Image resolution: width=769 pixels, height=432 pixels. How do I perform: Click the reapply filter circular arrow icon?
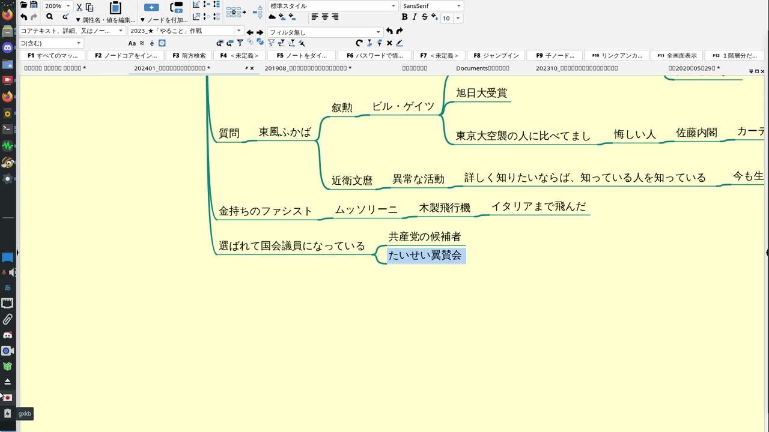point(359,43)
